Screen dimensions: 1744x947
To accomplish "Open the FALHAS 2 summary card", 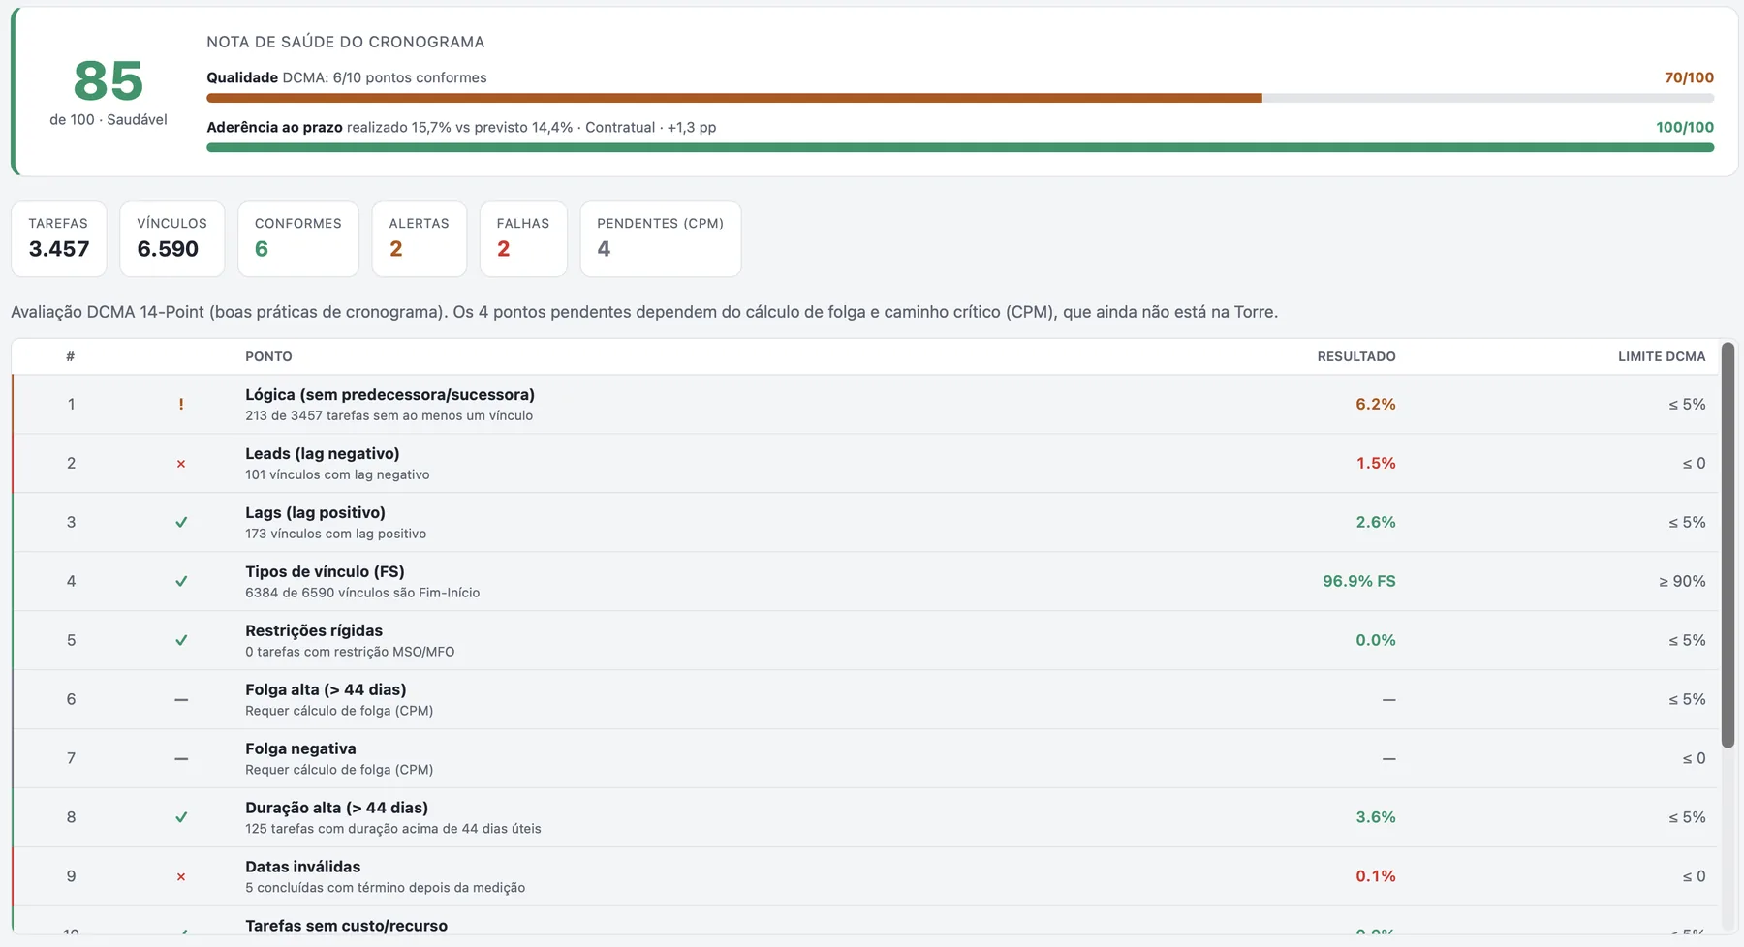I will tap(523, 238).
